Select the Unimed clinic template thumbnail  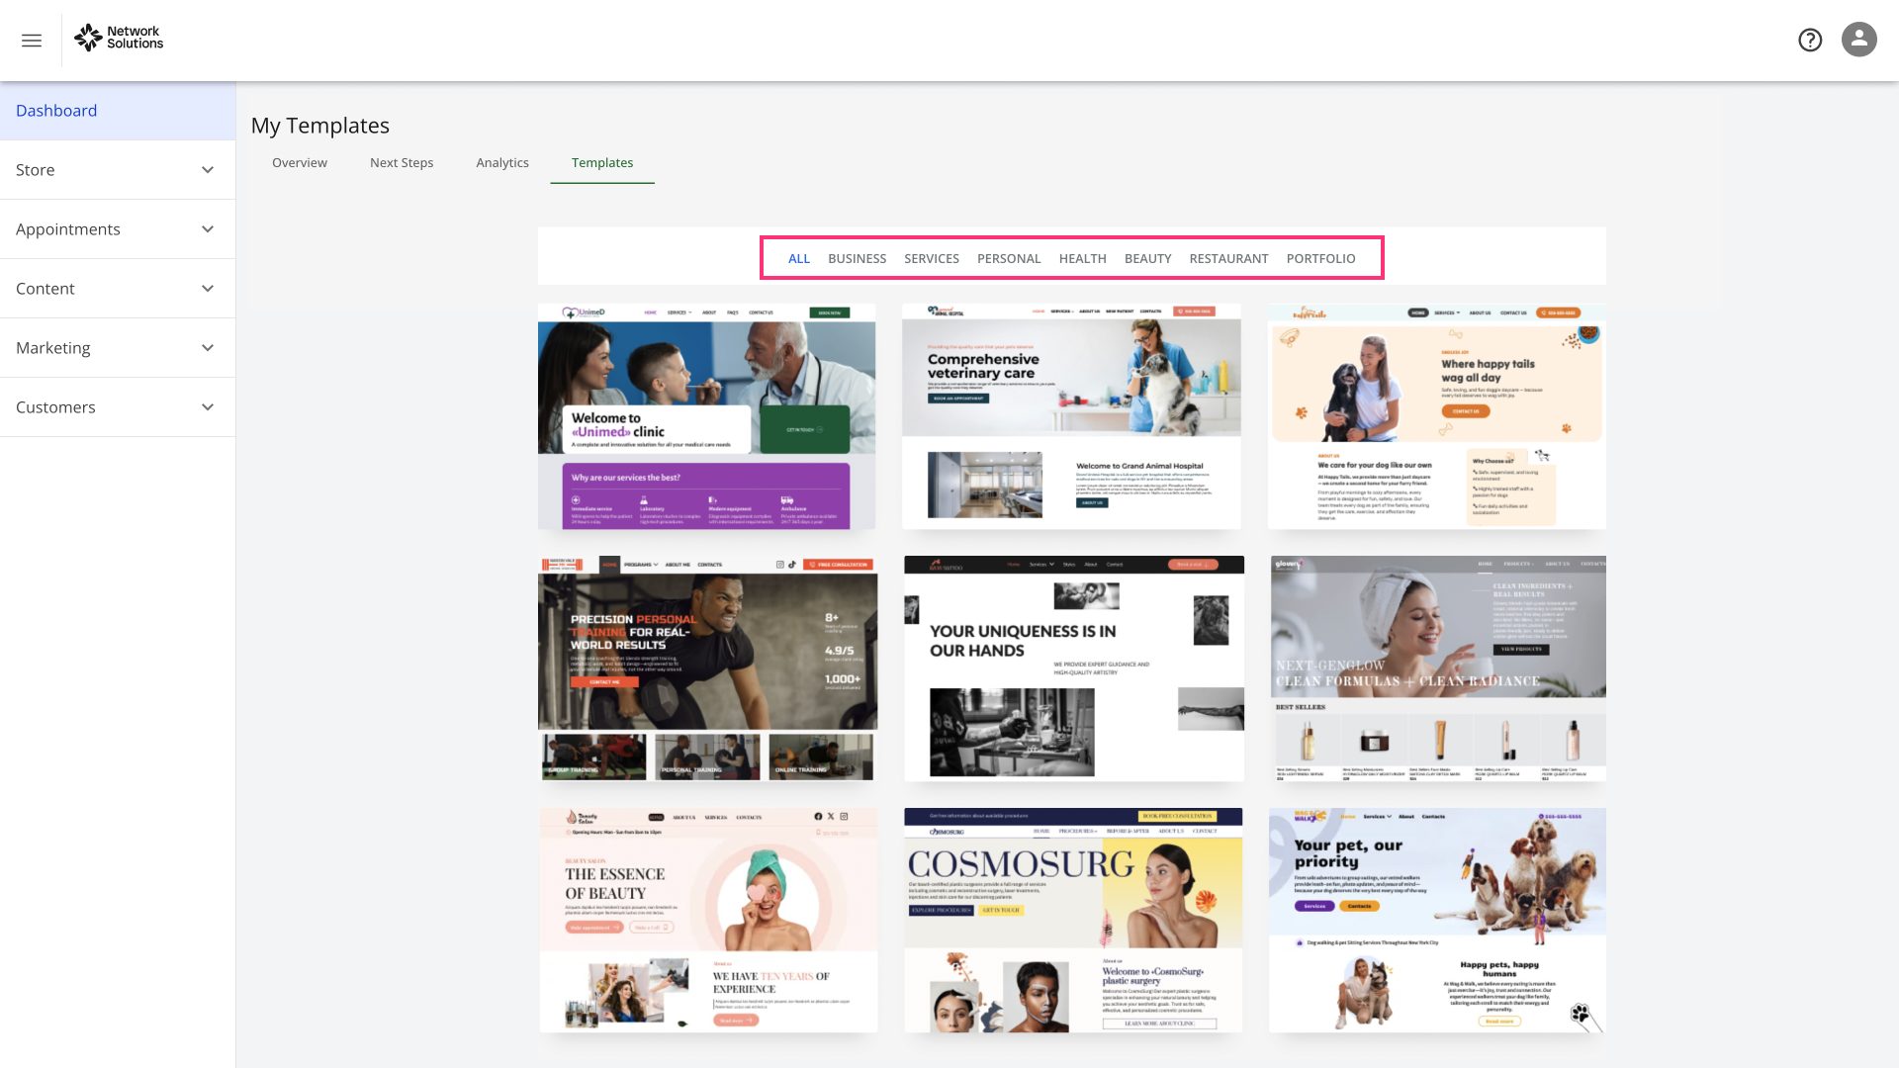(x=706, y=416)
